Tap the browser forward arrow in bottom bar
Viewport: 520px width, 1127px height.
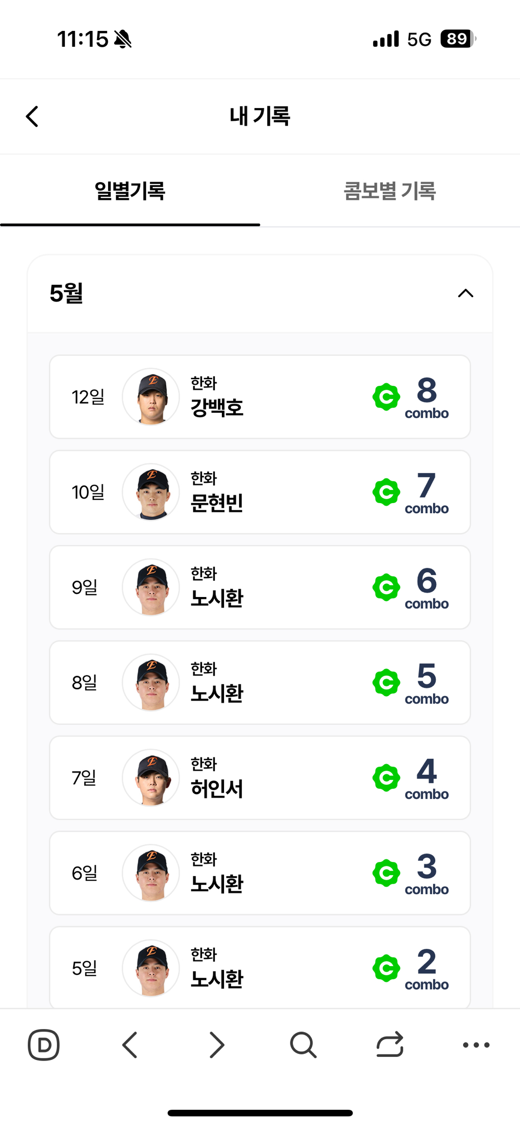click(x=217, y=1045)
